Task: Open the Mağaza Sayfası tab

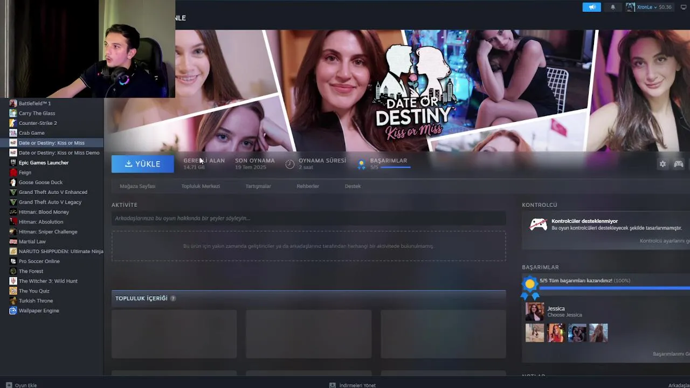Action: (x=137, y=186)
